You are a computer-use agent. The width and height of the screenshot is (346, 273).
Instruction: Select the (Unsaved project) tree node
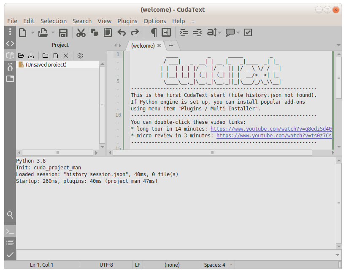coord(57,64)
